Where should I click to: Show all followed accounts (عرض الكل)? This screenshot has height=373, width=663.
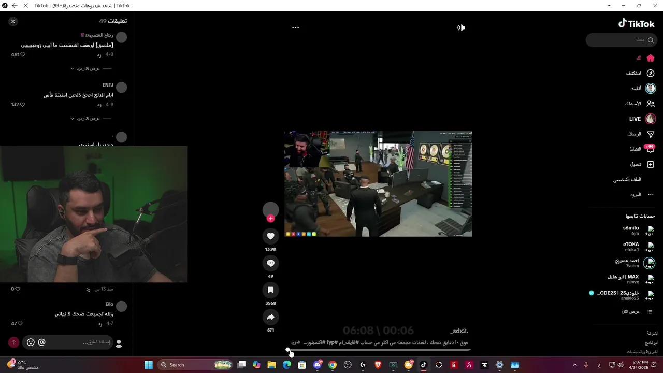(637, 312)
